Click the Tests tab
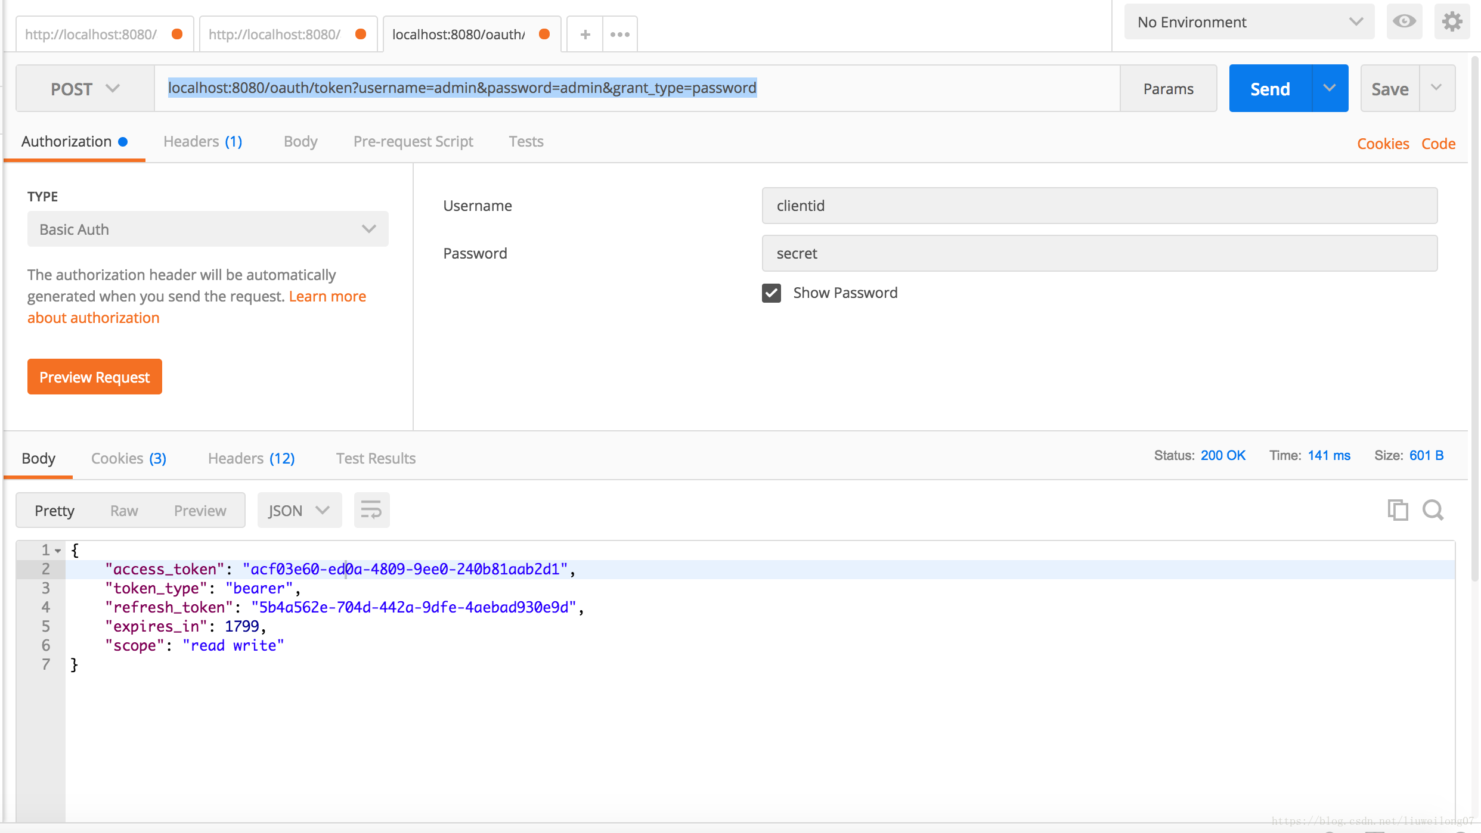The image size is (1481, 833). pyautogui.click(x=526, y=141)
